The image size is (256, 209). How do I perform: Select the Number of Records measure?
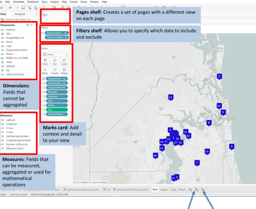pos(17,144)
